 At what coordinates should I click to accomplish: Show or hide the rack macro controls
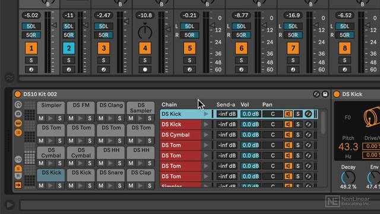(18, 105)
